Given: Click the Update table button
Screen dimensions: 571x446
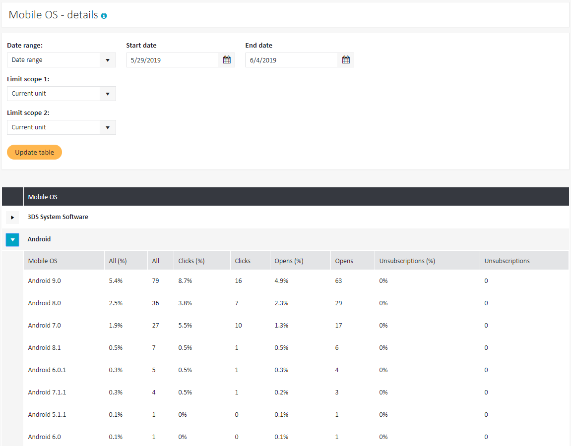Looking at the screenshot, I should pos(34,152).
